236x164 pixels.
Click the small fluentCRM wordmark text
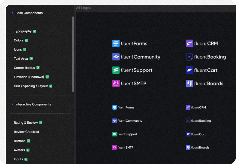coord(198,107)
